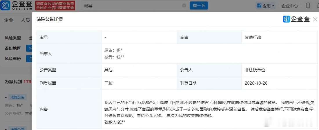Click the red promotional banner in header
This screenshot has width=319, height=130.
pos(55,5)
